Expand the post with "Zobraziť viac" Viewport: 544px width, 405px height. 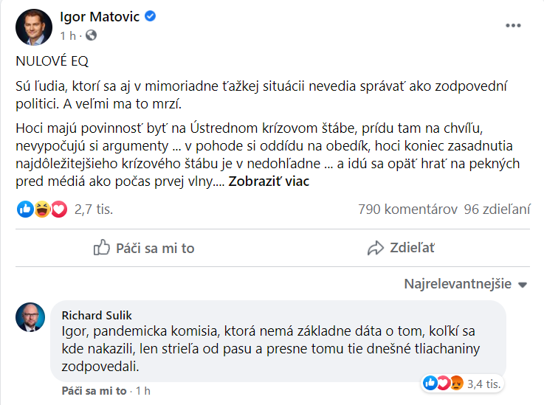click(268, 181)
